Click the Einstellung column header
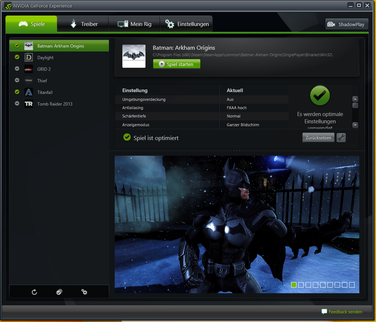Image resolution: width=376 pixels, height=322 pixels. tap(135, 90)
